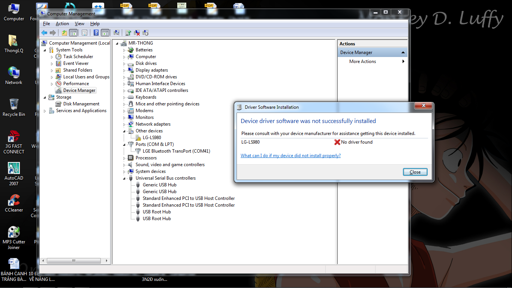The image size is (512, 288).
Task: Collapse the Other devices category
Action: [x=124, y=131]
